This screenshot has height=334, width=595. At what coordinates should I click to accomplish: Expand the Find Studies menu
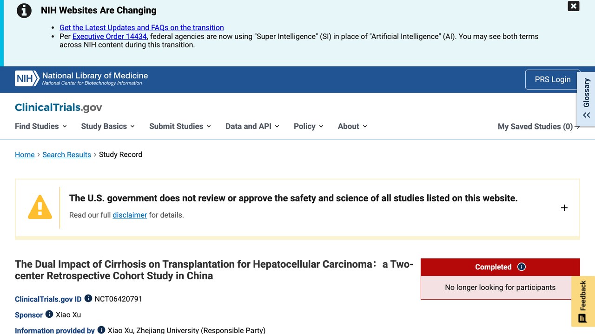coord(41,126)
